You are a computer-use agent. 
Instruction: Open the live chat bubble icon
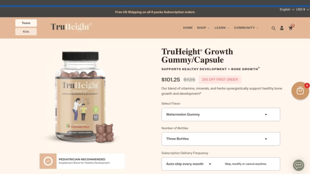click(x=298, y=165)
